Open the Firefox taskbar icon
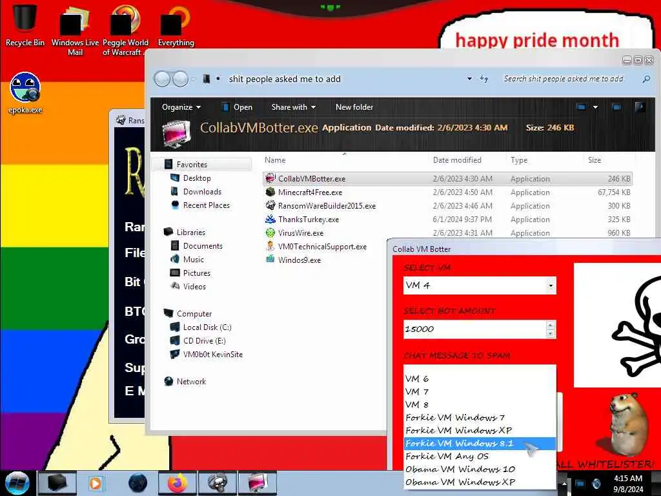Viewport: 661px width, 496px height. (x=178, y=483)
